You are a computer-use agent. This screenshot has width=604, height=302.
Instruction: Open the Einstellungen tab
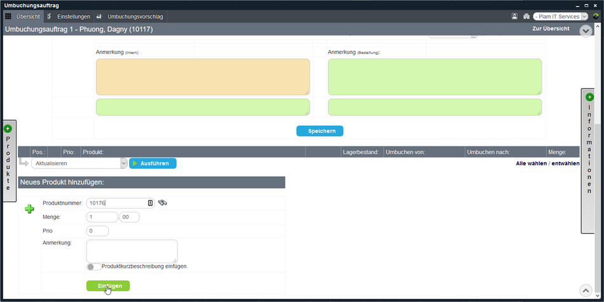click(72, 17)
